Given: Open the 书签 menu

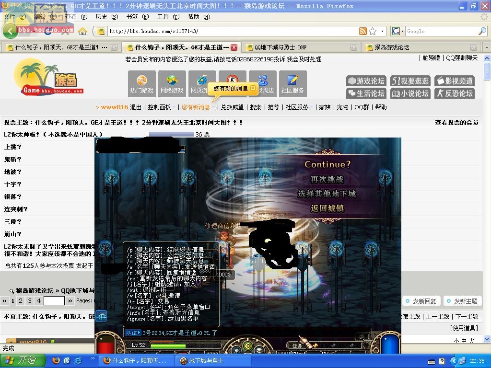Looking at the screenshot, I should (x=138, y=17).
